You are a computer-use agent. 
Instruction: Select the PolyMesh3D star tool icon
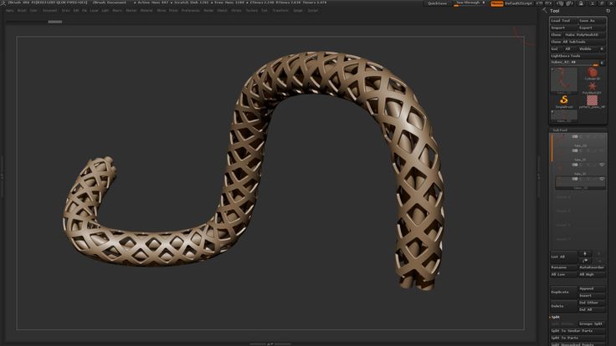(x=592, y=86)
